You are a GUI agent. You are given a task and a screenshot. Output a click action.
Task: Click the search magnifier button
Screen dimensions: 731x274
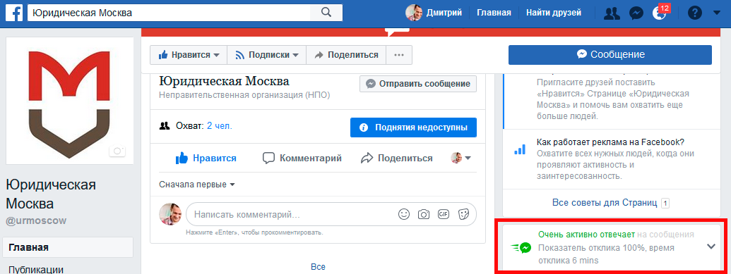[x=326, y=13]
